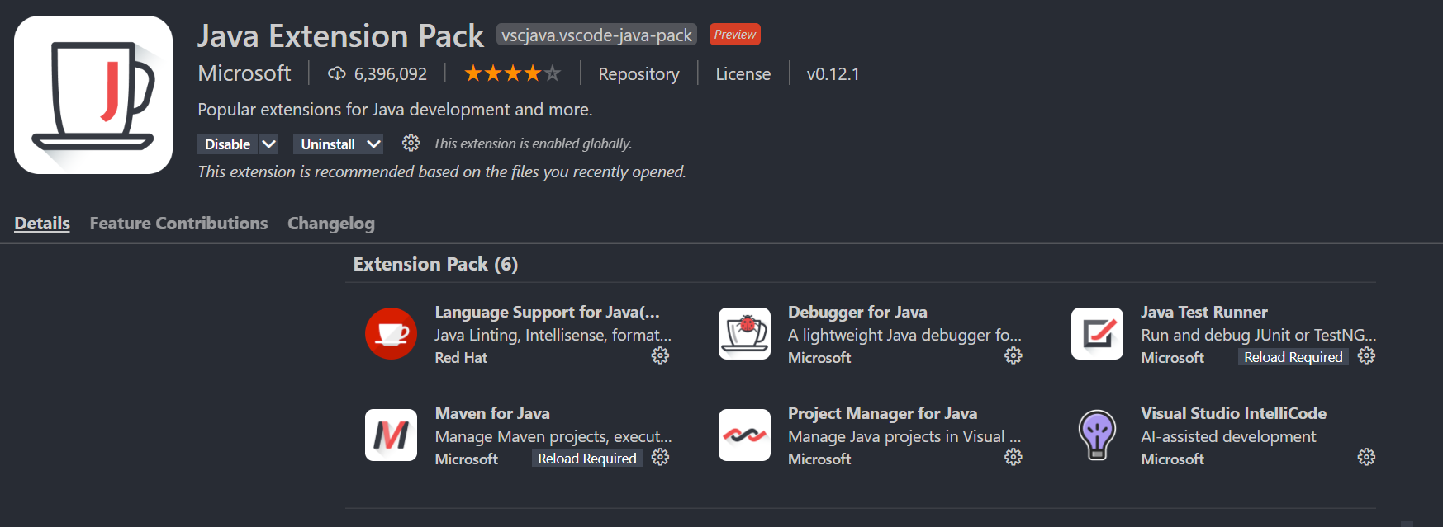Switch to the Feature Contributions tab
The height and width of the screenshot is (527, 1443).
click(x=178, y=224)
